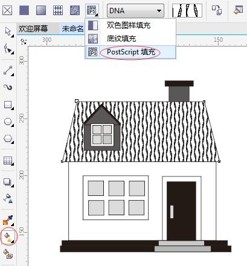Select the Color eyedropper tool
Image resolution: width=247 pixels, height=266 pixels.
pos(8,220)
